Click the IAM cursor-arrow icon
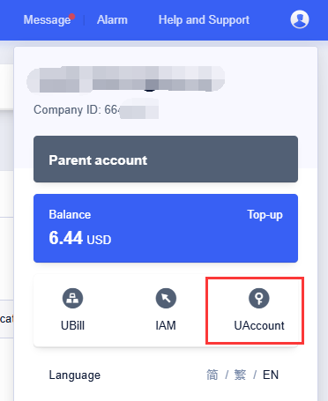328x401 pixels. (166, 298)
